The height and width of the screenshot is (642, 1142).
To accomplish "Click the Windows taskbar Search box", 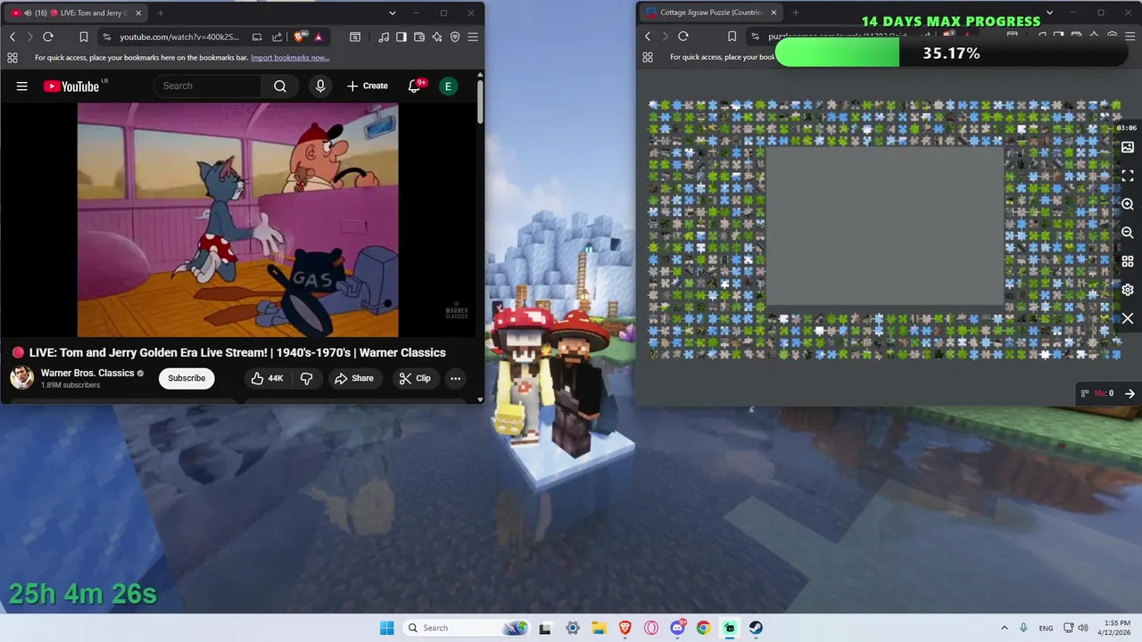I will [x=465, y=628].
